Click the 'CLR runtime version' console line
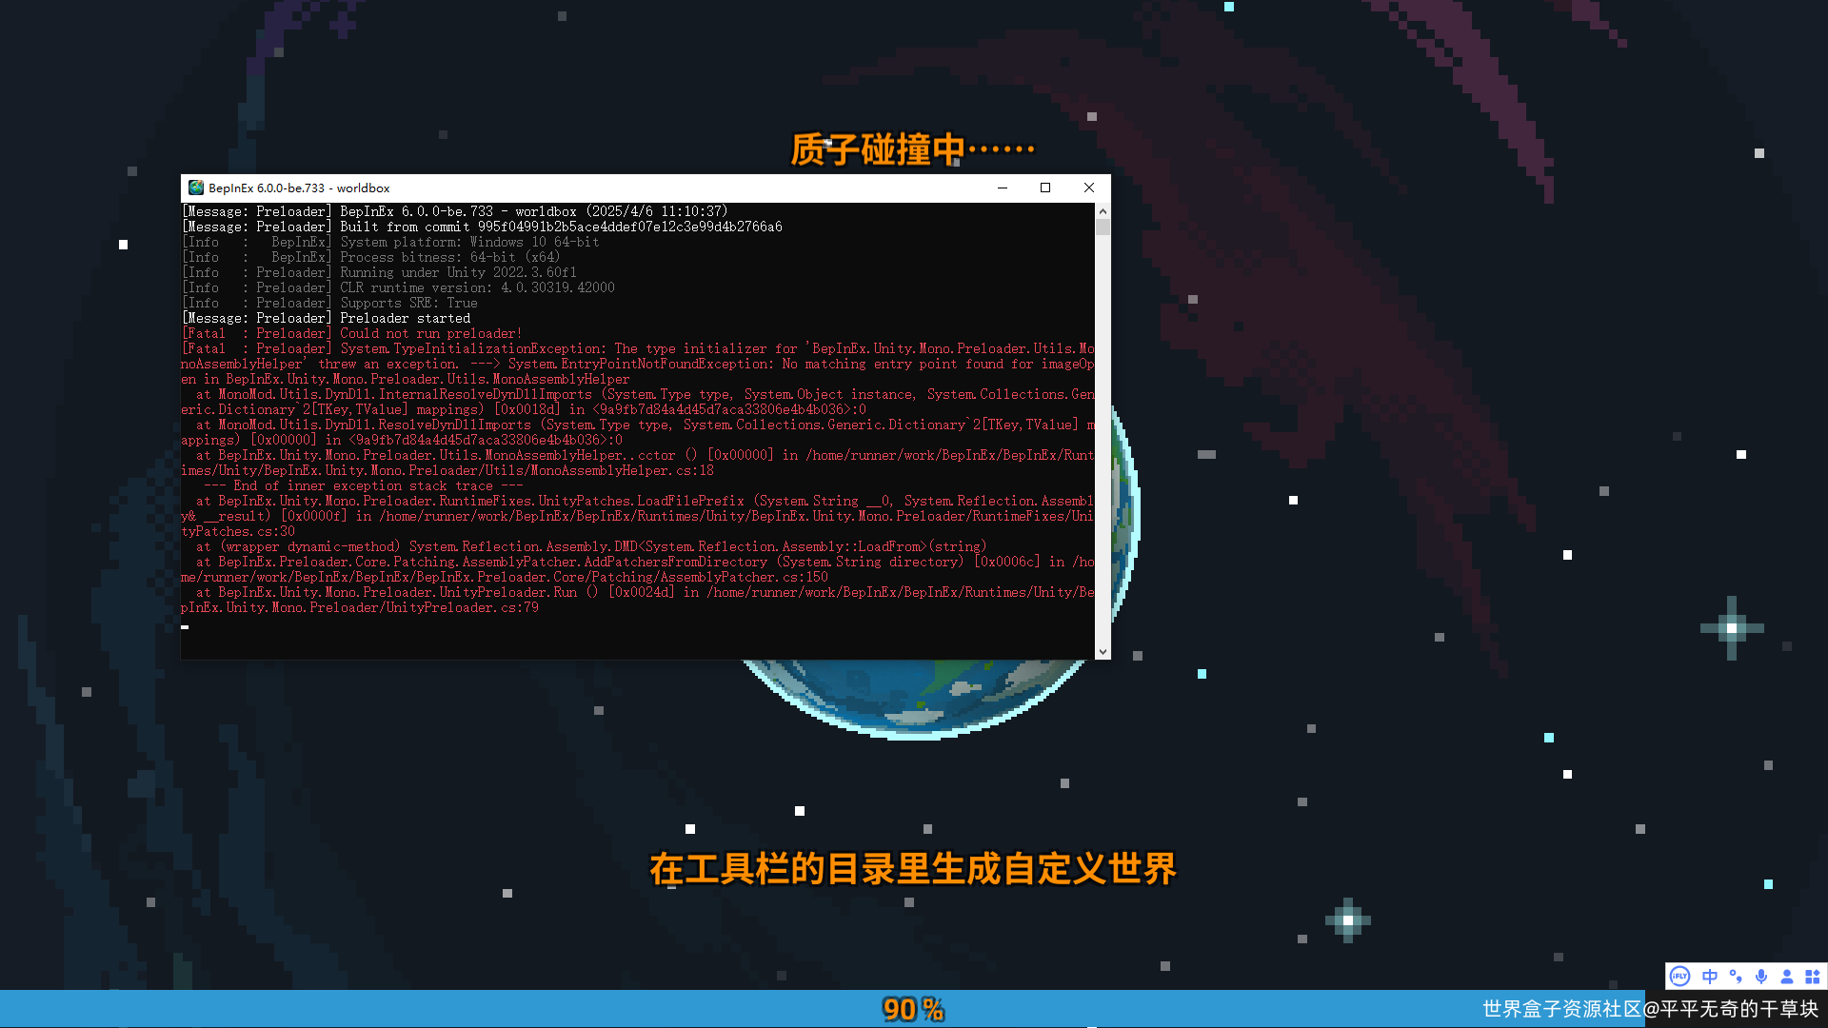Image resolution: width=1828 pixels, height=1028 pixels. (x=398, y=287)
